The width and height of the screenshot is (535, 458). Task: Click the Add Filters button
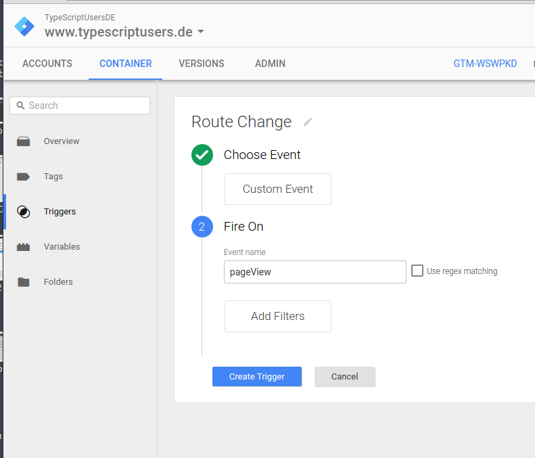(x=278, y=316)
